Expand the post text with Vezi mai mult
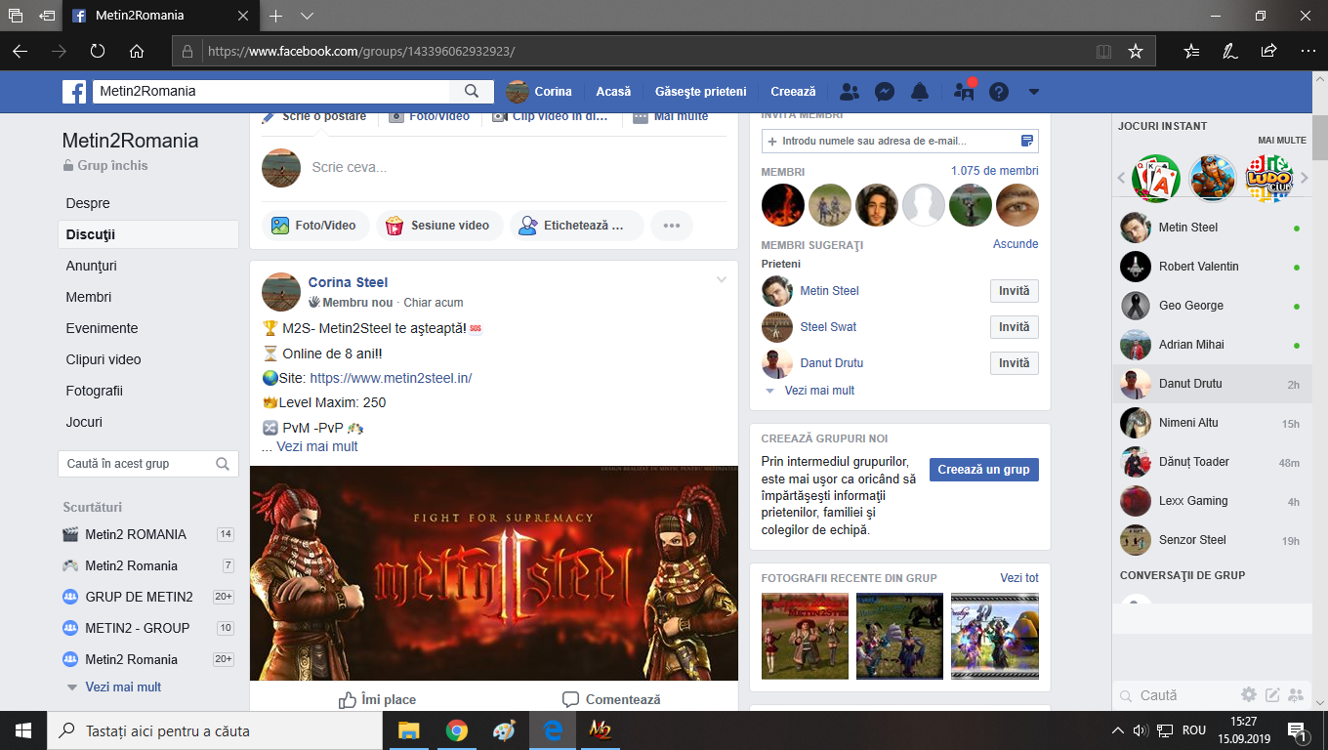 (x=317, y=446)
